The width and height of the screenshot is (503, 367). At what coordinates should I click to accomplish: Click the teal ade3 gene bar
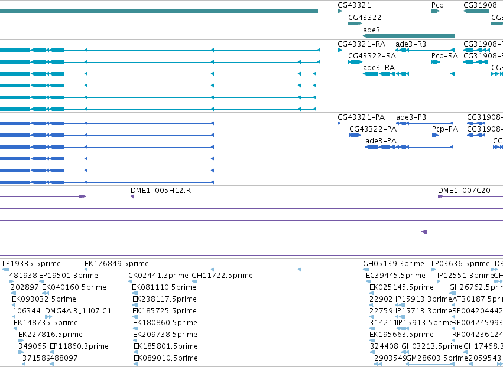408,36
